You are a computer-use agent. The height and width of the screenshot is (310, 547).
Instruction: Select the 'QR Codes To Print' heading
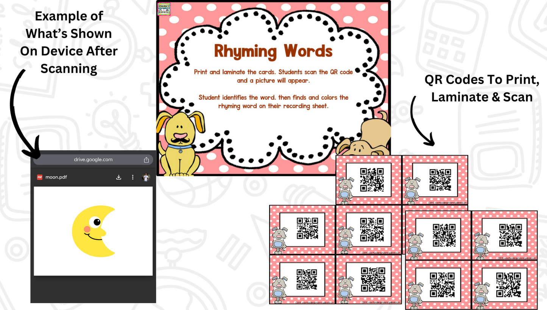(482, 89)
